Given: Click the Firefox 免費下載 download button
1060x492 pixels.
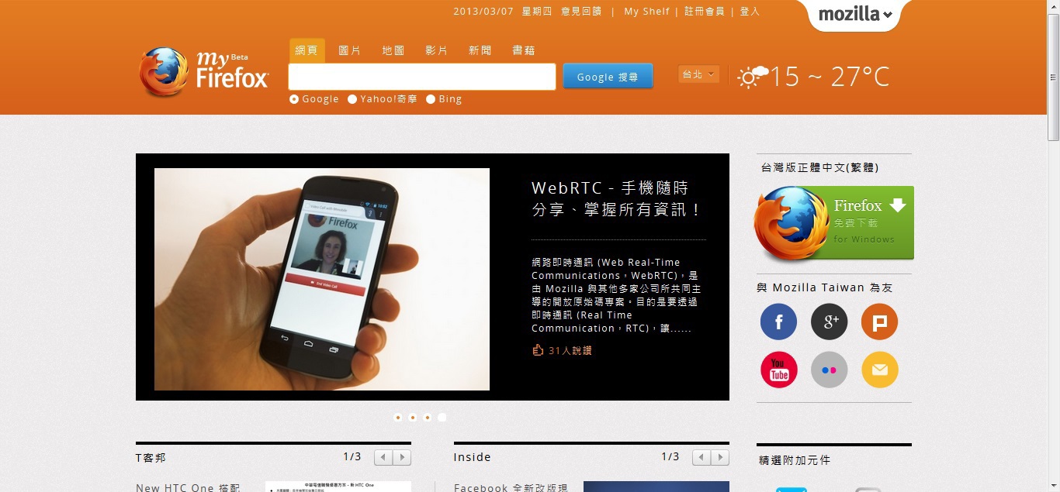Looking at the screenshot, I should [x=835, y=222].
